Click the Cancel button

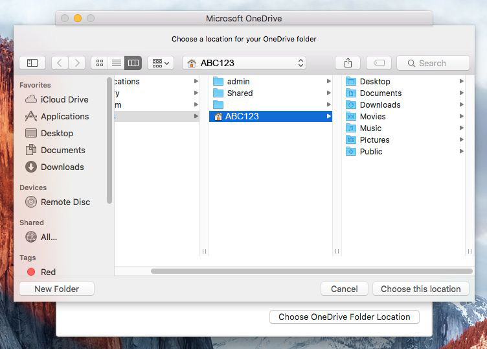(x=345, y=289)
